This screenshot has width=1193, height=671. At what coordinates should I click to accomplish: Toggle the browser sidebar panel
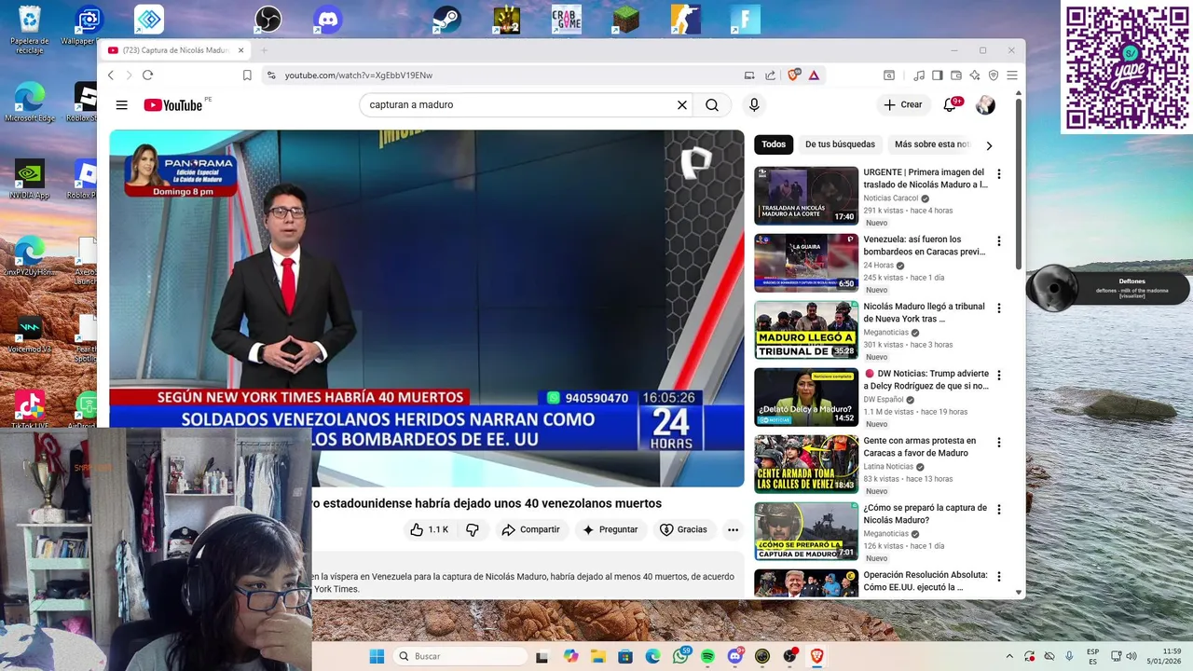938,75
